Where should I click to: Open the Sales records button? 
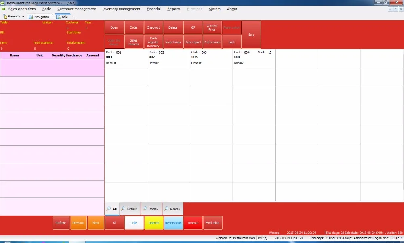(134, 42)
